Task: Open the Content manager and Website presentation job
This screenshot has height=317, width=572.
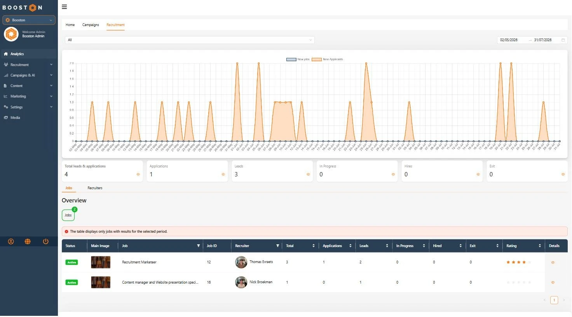Action: [160, 282]
